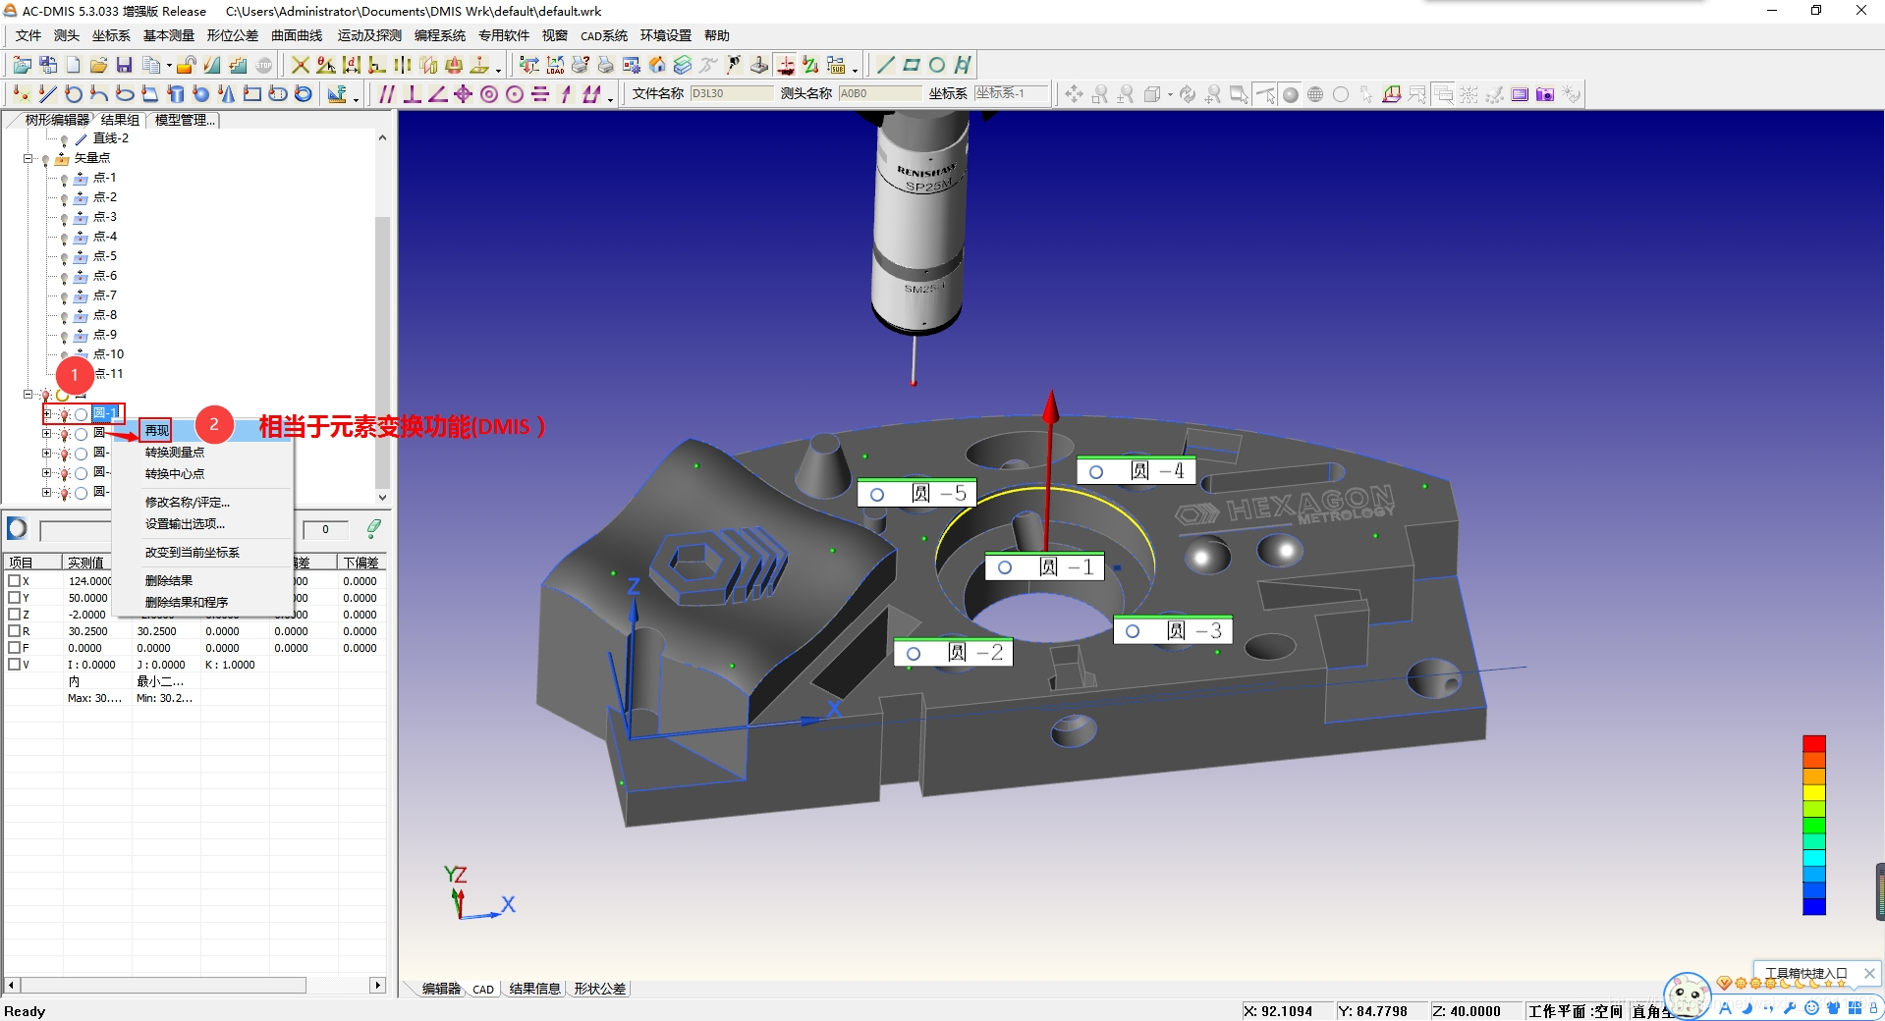
Task: Select the measure cylinder tool icon
Action: coord(175,94)
